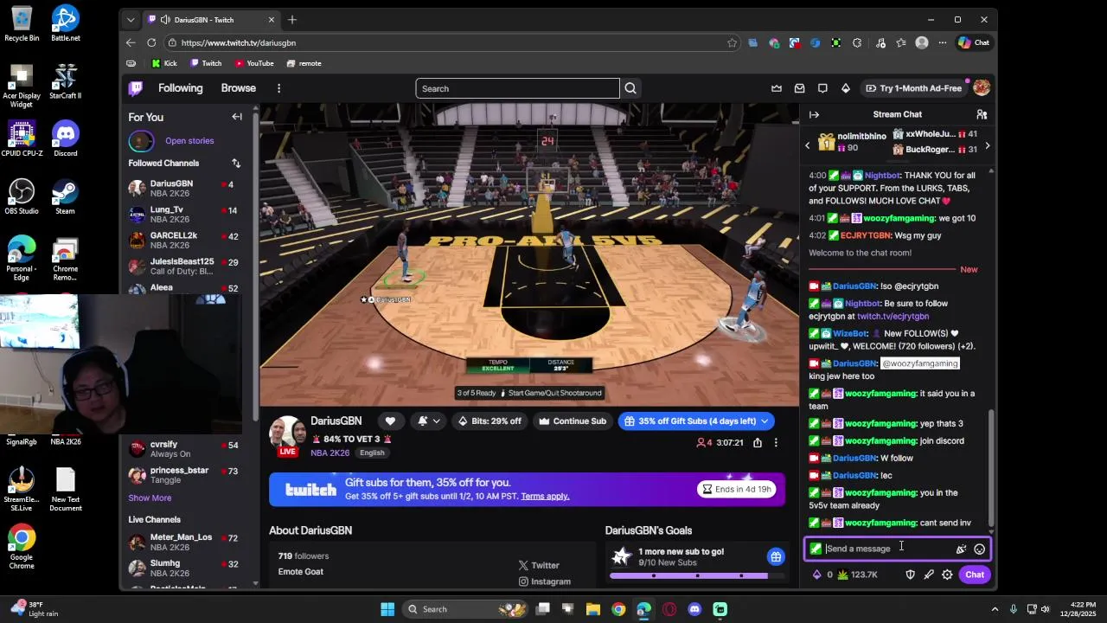Click the Browse tab in Twitch
This screenshot has height=623, width=1107.
click(x=238, y=88)
